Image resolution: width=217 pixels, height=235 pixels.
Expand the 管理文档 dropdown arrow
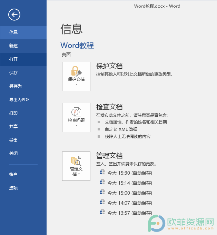tap(79, 174)
